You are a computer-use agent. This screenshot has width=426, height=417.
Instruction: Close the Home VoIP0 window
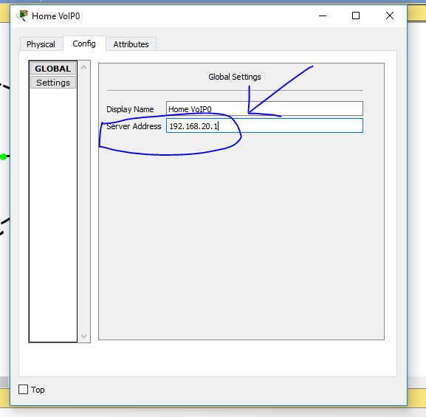(390, 15)
